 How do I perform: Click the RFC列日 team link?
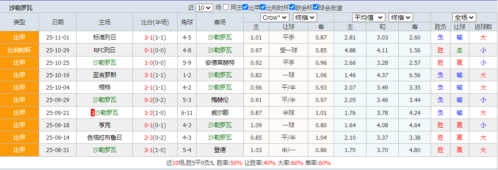tap(104, 50)
